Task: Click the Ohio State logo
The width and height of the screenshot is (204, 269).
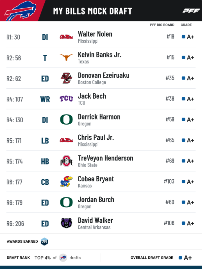Action: pos(66,161)
